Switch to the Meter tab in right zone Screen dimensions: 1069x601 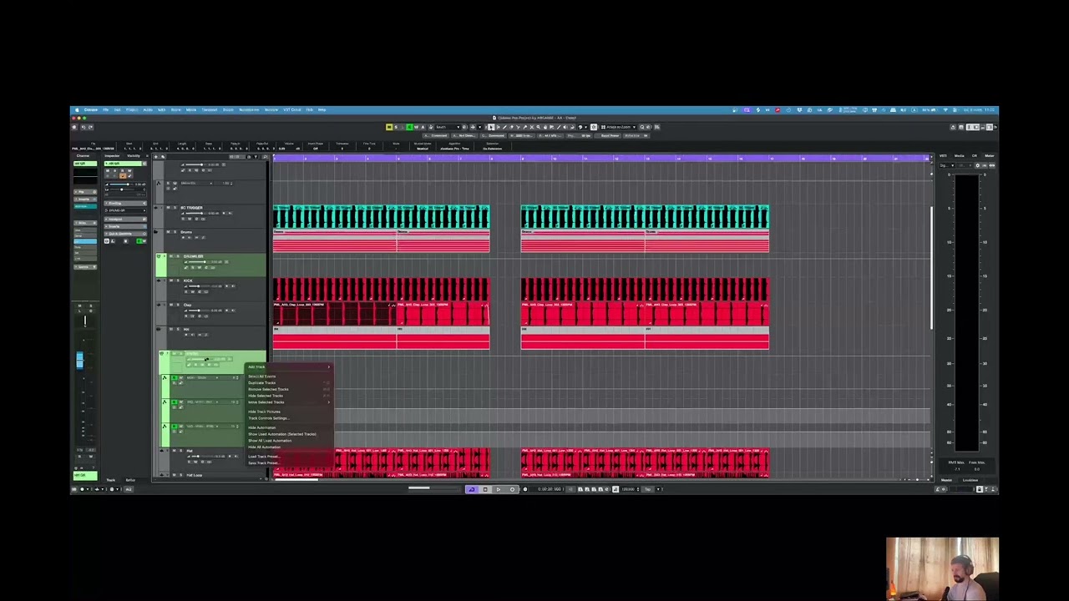[989, 156]
